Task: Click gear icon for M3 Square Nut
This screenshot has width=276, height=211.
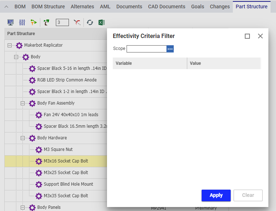Action: 39,150
